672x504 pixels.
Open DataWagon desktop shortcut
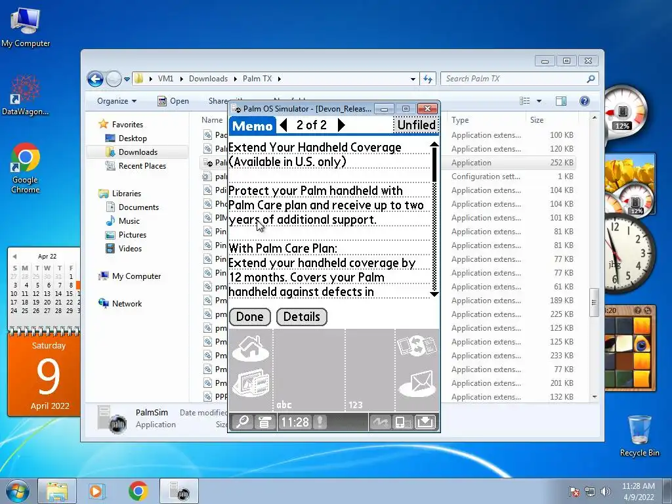(x=26, y=94)
